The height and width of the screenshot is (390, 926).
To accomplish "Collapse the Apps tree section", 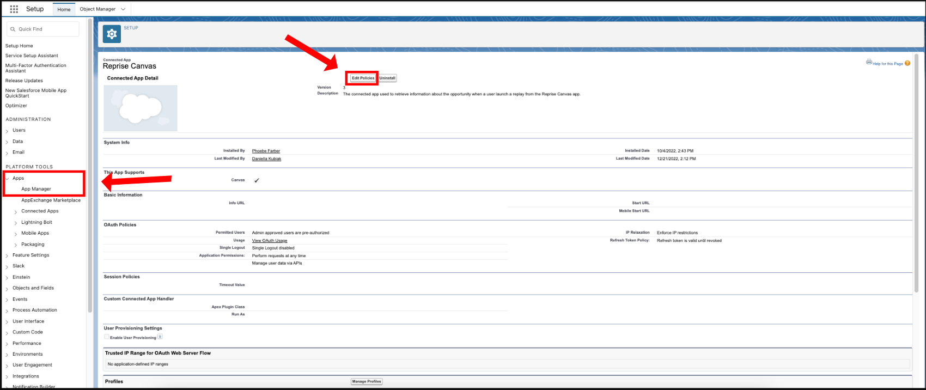I will [7, 178].
